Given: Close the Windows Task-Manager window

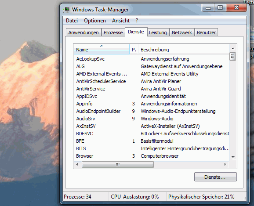Looking at the screenshot, I should click(236, 7).
